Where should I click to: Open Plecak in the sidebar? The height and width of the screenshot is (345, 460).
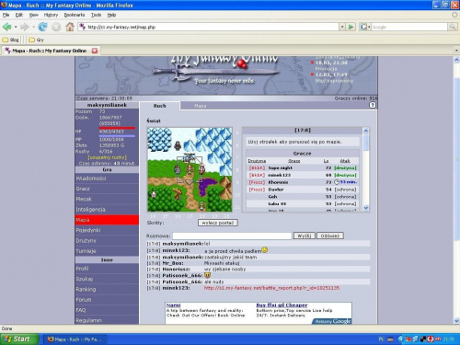[107, 199]
